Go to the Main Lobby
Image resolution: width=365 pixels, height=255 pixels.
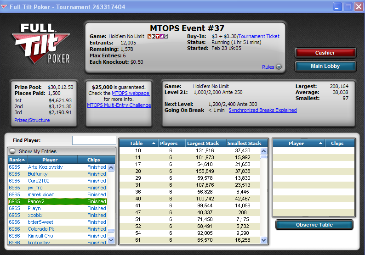(325, 66)
